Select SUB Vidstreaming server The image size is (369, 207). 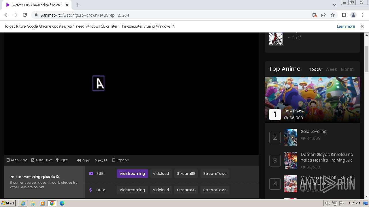point(132,174)
